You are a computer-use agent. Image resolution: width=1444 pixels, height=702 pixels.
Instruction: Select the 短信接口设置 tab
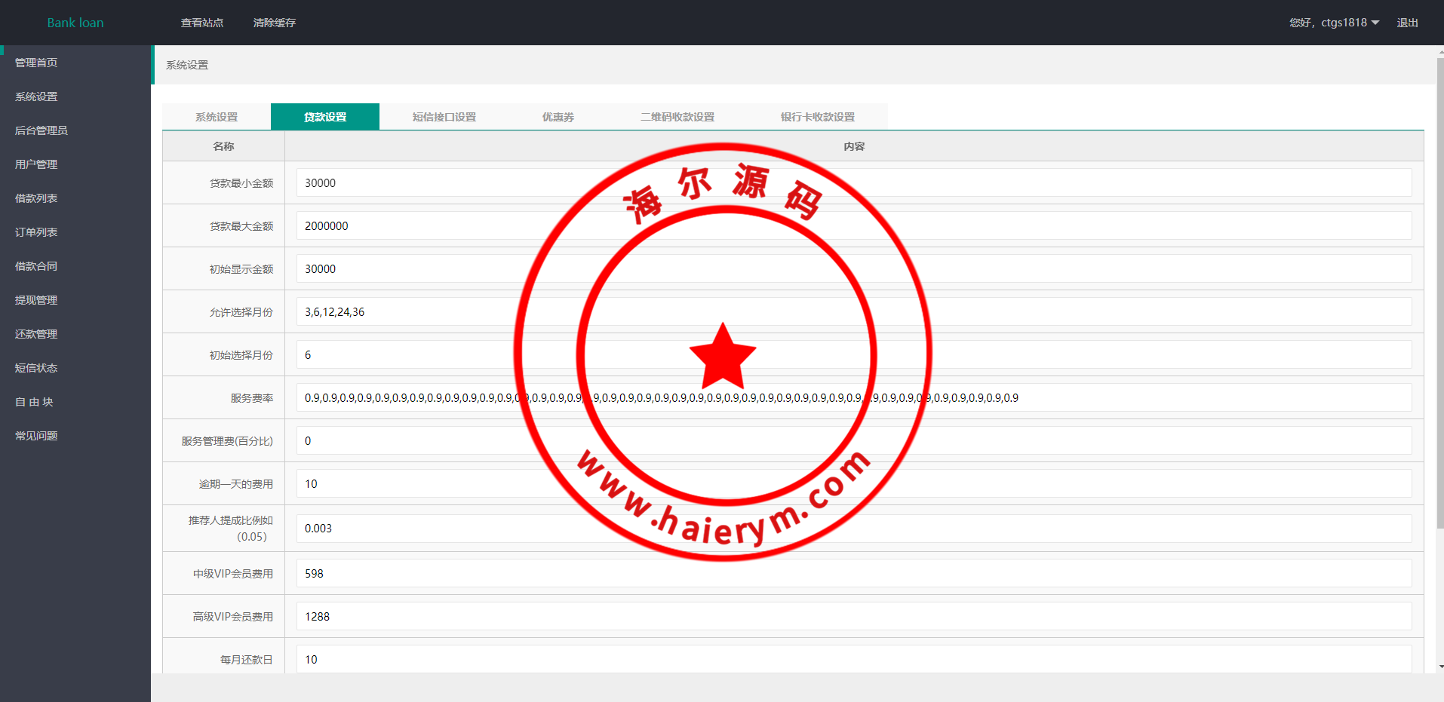(444, 117)
